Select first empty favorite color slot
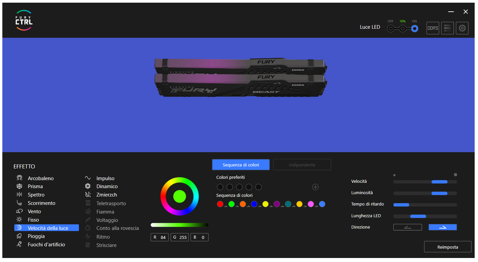The height and width of the screenshot is (262, 478). 220,187
